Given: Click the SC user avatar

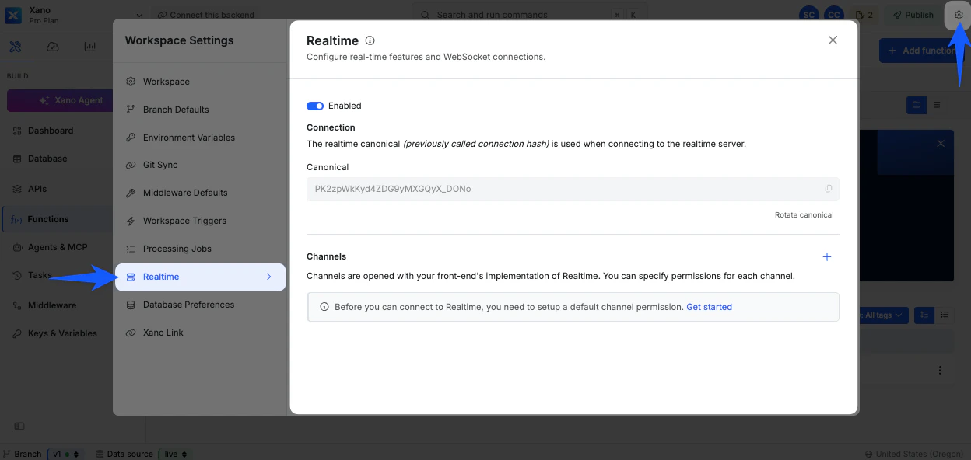Looking at the screenshot, I should coord(809,15).
